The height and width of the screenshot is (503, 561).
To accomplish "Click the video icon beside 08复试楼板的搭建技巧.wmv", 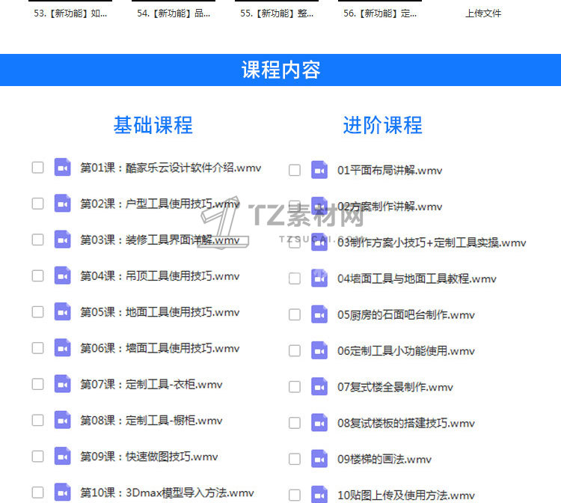I will coord(319,423).
